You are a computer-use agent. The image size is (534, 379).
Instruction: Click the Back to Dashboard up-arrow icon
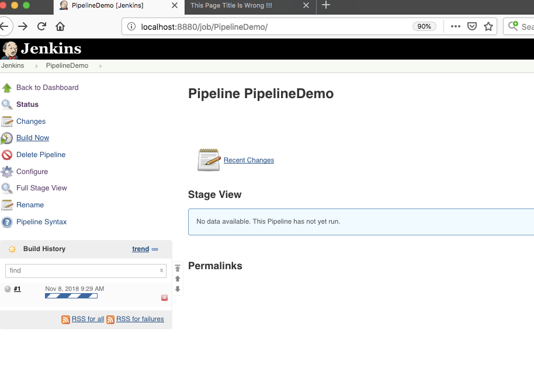click(7, 88)
